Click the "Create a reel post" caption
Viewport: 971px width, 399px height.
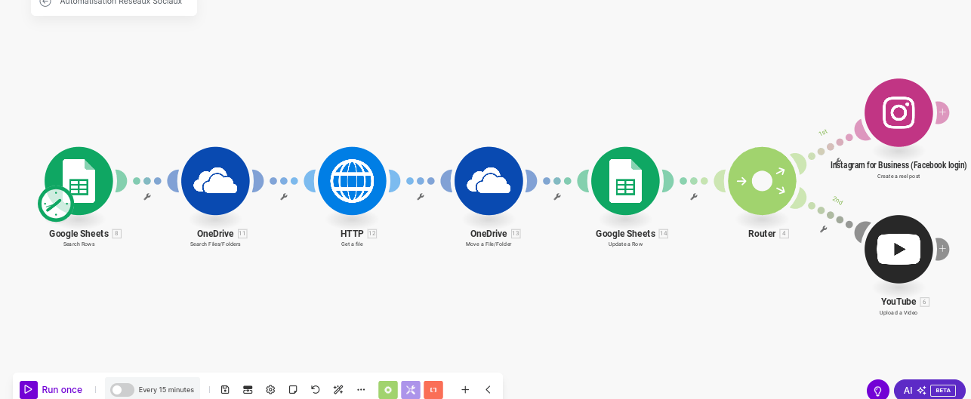pyautogui.click(x=899, y=176)
